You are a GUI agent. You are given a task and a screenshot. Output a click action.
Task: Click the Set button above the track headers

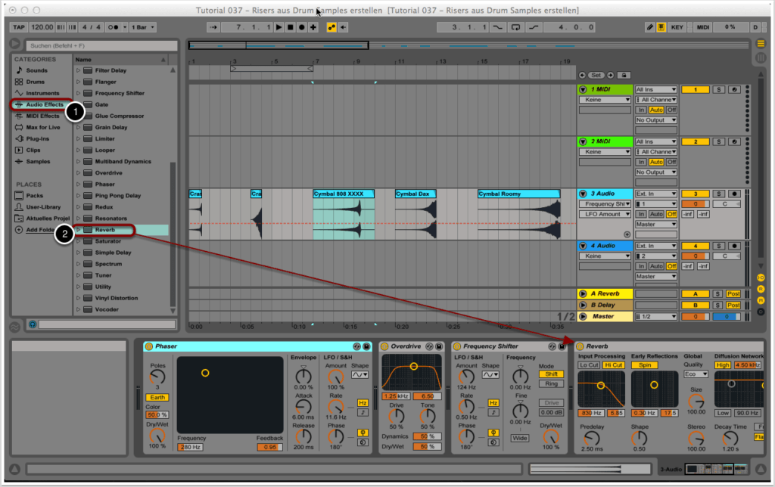coord(596,76)
